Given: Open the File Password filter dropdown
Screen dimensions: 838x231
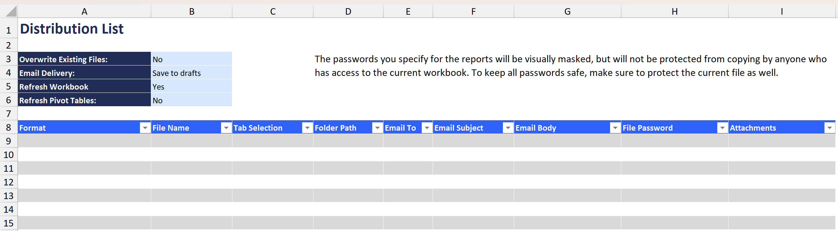Looking at the screenshot, I should point(722,128).
